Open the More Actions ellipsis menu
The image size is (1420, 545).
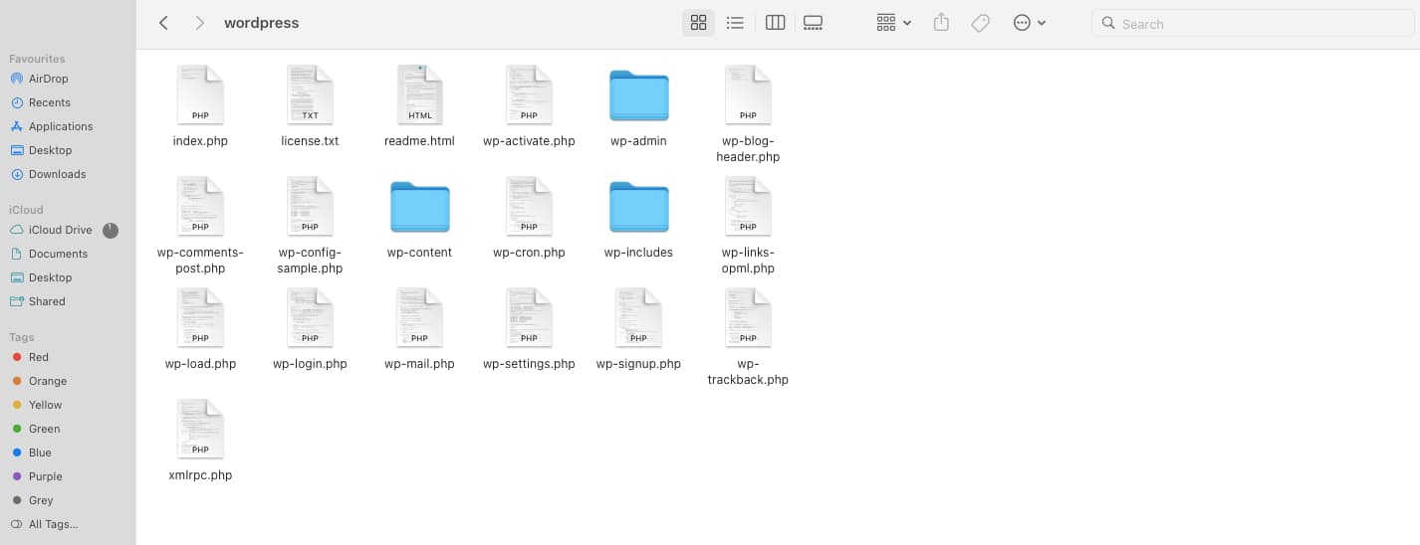pyautogui.click(x=1029, y=23)
